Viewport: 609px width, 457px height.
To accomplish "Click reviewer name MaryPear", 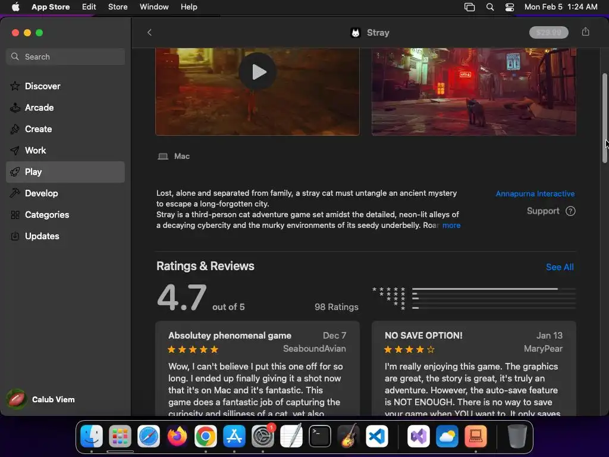I will tap(543, 349).
